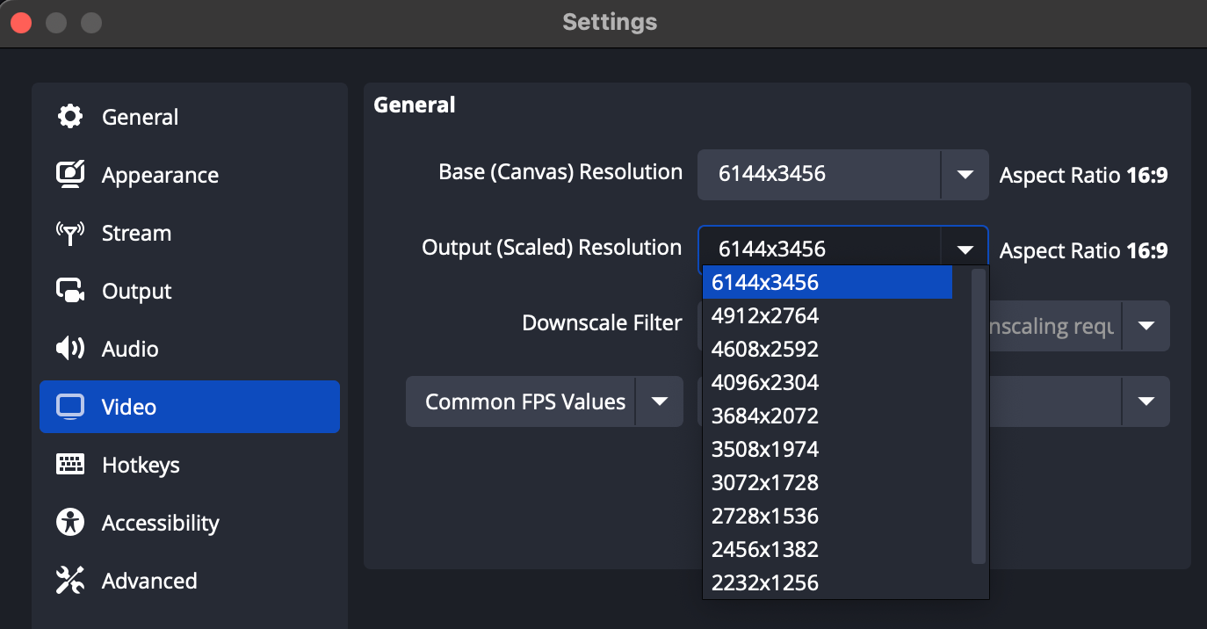1207x629 pixels.
Task: Close the Settings window
Action: point(21,23)
